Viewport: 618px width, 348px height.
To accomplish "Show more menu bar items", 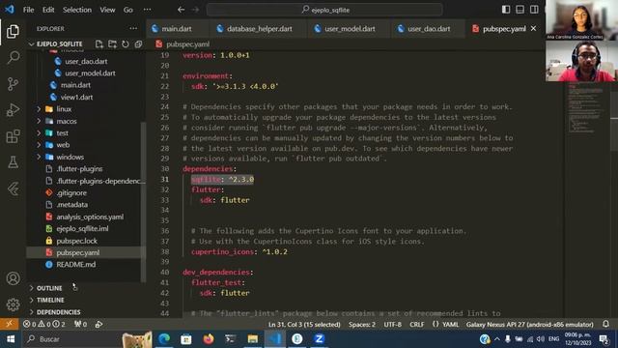I will click(x=147, y=10).
